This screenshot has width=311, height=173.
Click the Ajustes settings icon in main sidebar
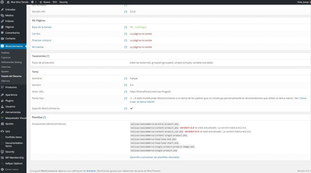pos(2,124)
